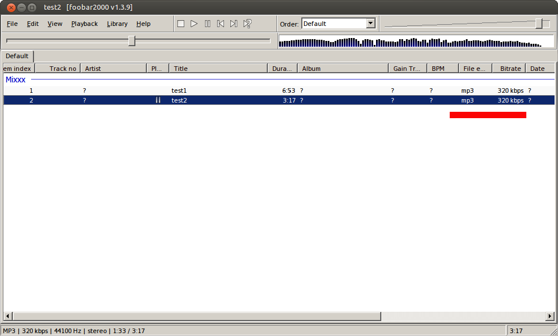
Task: Click the 3:17 status bar length
Action: coord(516,331)
